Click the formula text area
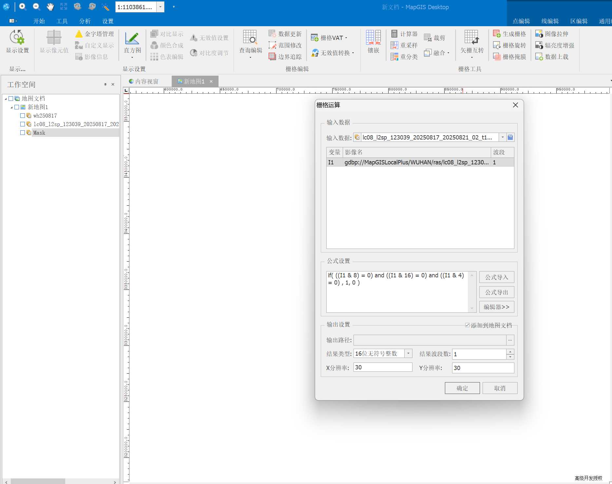 tap(397, 292)
